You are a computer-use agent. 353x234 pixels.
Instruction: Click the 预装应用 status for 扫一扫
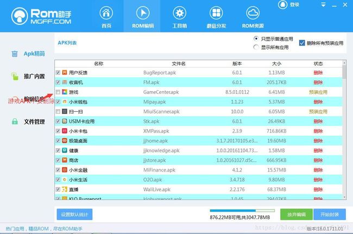(x=318, y=111)
